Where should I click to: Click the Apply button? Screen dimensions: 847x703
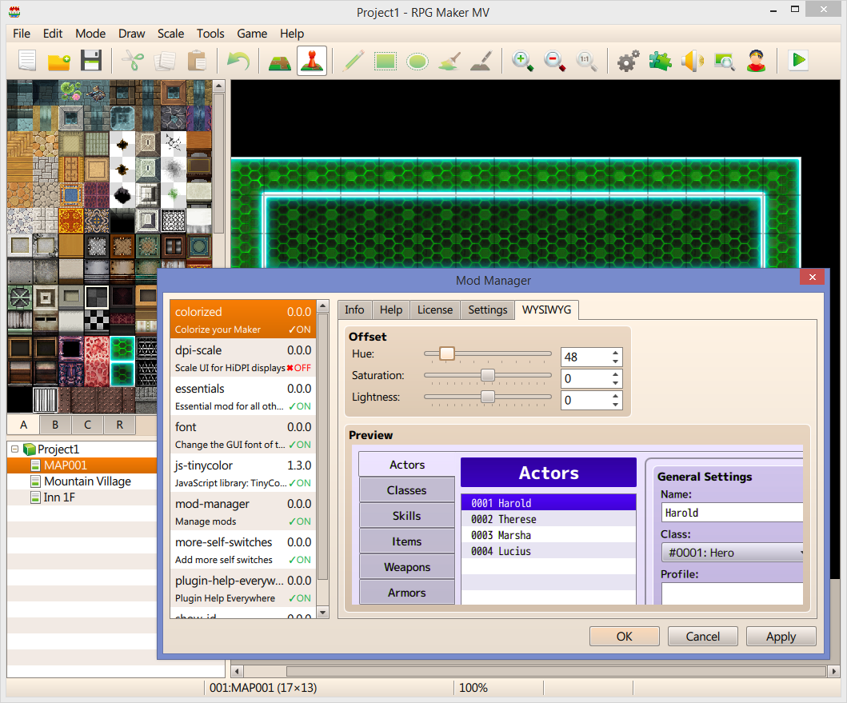[781, 637]
